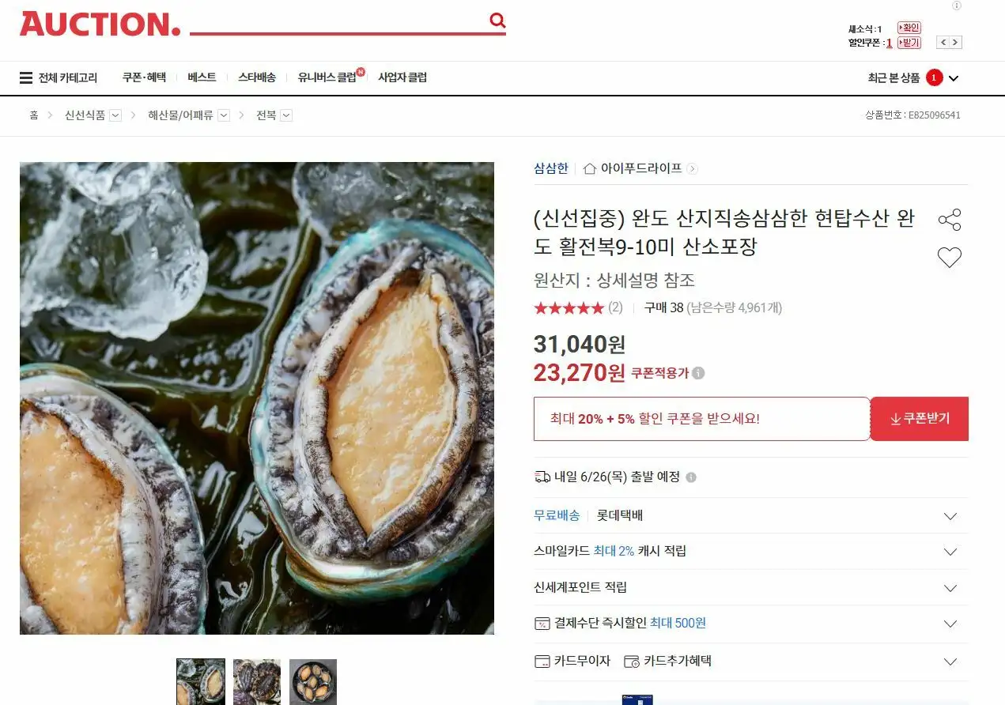This screenshot has width=1005, height=705.
Task: Click the next arrow in top-right banner
Action: [955, 43]
